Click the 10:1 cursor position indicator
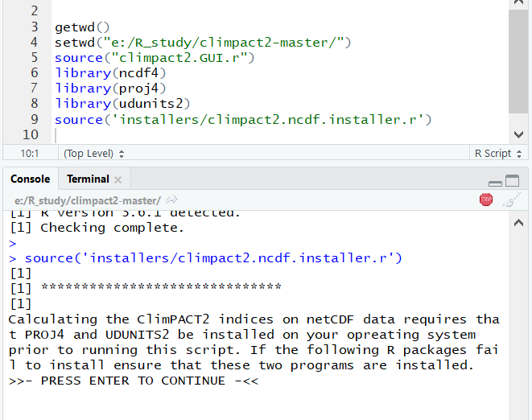532x420 pixels. [x=29, y=153]
